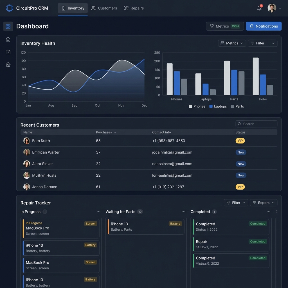The width and height of the screenshot is (288, 288).
Task: Open Settings via the gear icon
Action: (8, 65)
